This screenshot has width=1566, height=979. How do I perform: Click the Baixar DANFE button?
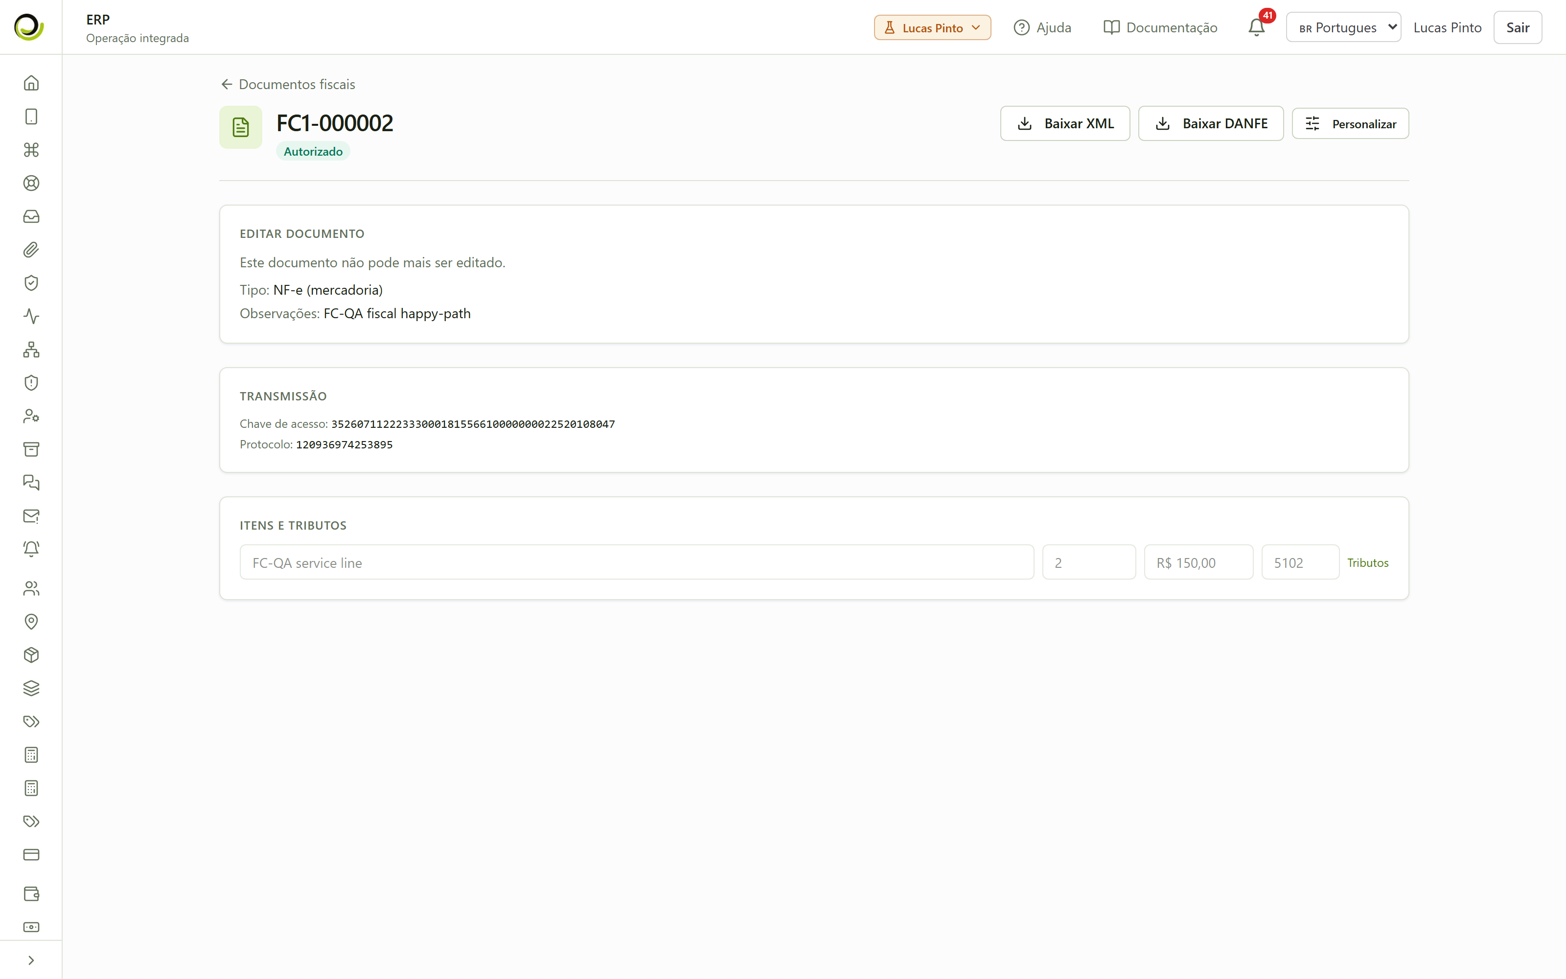pos(1211,123)
